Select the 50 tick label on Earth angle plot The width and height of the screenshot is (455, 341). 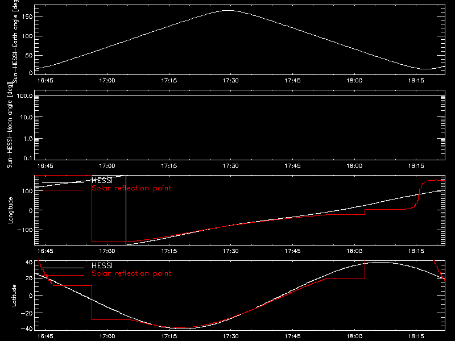pos(29,55)
